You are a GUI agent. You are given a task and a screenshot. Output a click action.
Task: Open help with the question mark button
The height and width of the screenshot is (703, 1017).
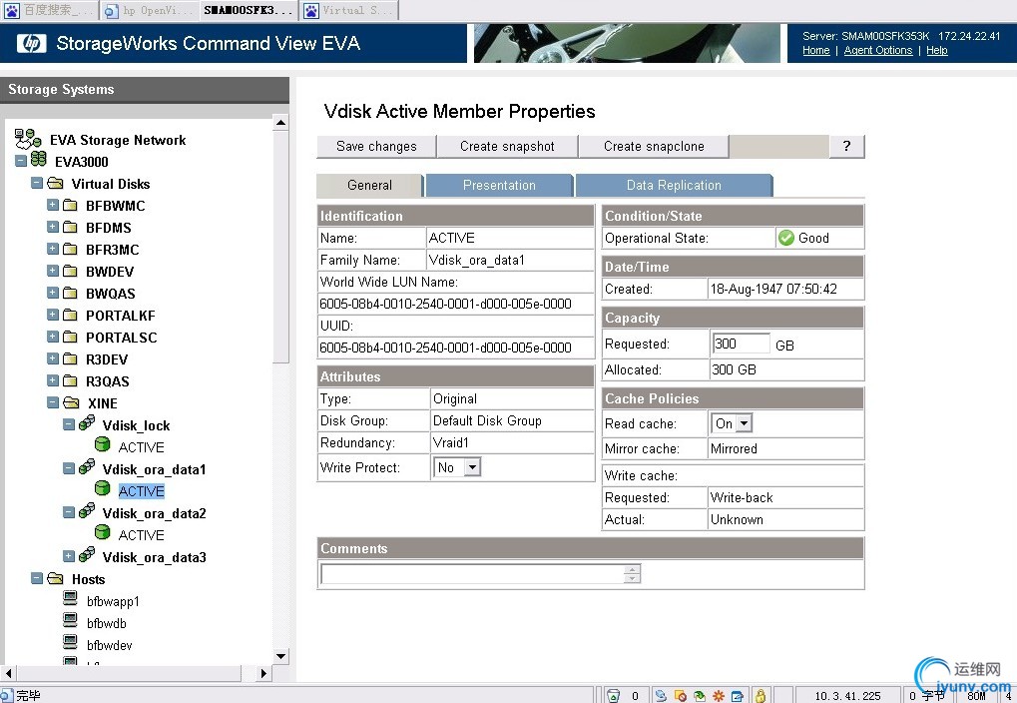pyautogui.click(x=846, y=146)
